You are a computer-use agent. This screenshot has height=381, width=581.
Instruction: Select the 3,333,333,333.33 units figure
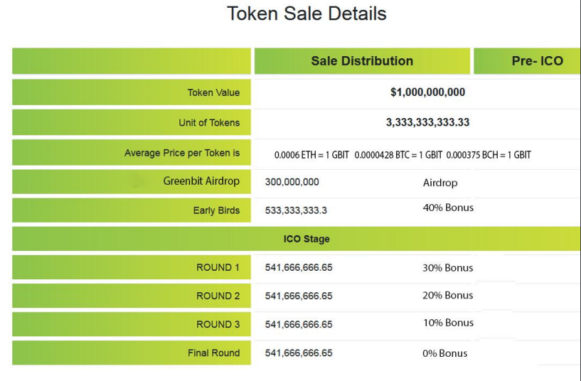[x=427, y=122]
